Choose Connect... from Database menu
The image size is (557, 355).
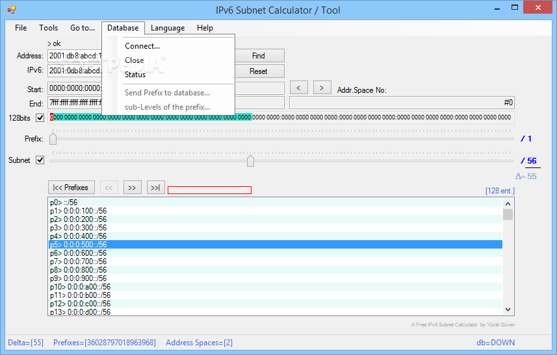pos(142,46)
